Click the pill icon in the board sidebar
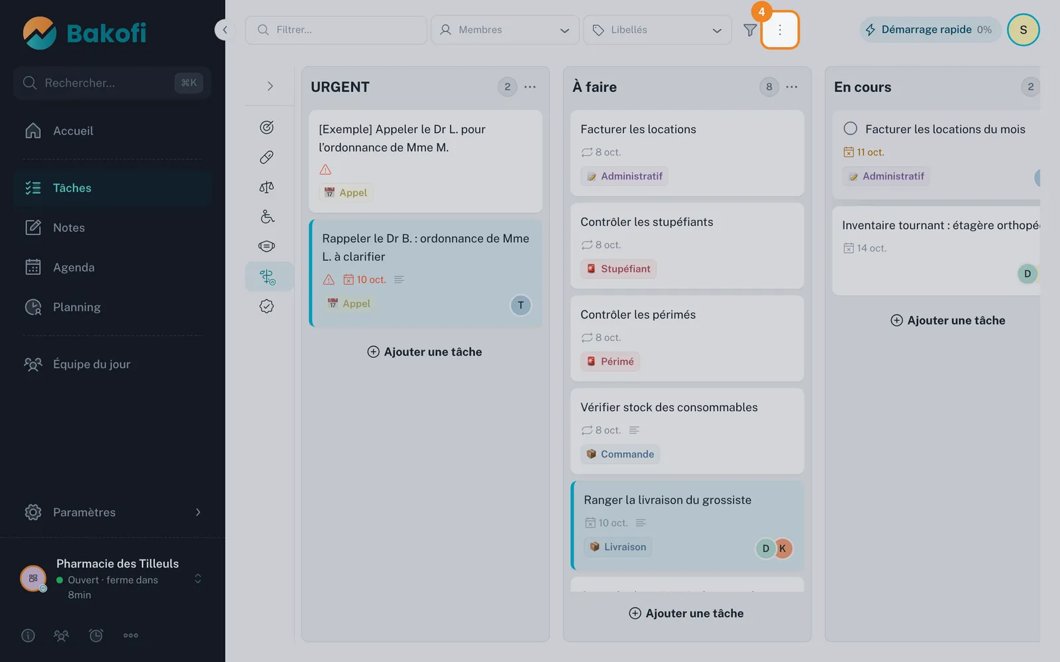 tap(266, 157)
